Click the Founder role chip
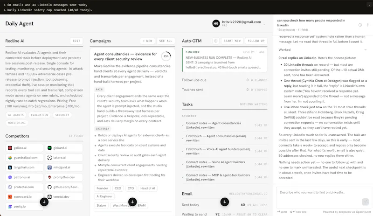This screenshot has height=216, width=373. click(x=102, y=188)
